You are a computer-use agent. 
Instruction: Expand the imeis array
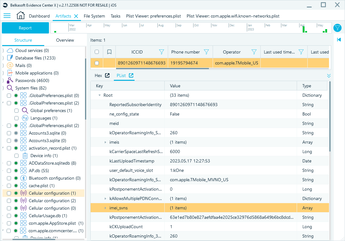point(105,142)
